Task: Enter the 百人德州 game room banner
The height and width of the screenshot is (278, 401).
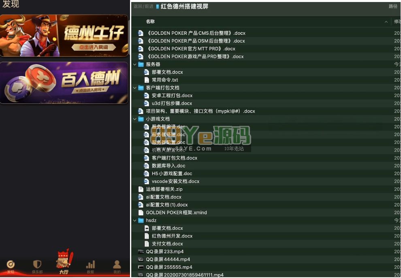Action: click(64, 83)
